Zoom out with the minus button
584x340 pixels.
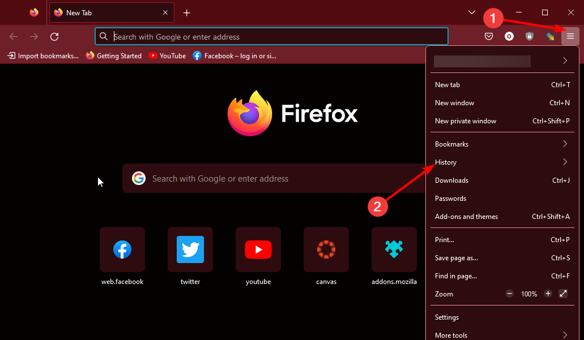(509, 294)
